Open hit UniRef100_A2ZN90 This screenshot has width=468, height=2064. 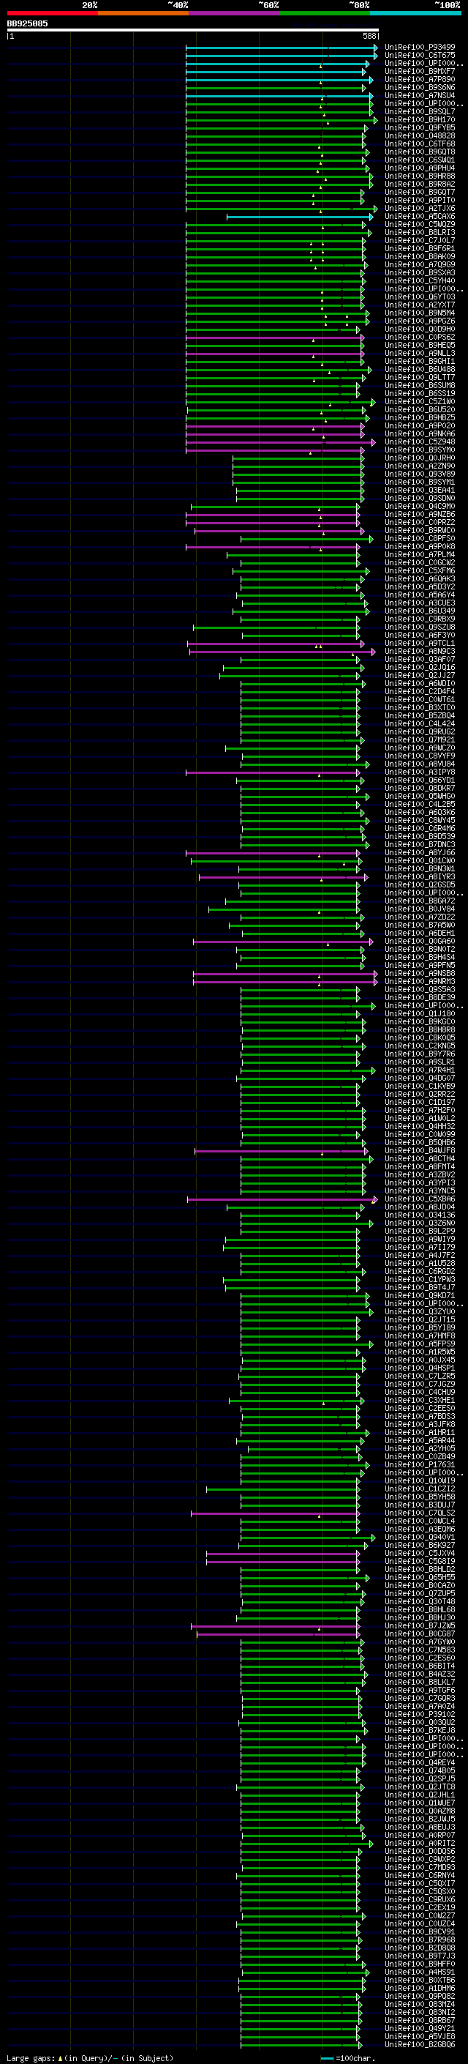[x=420, y=466]
